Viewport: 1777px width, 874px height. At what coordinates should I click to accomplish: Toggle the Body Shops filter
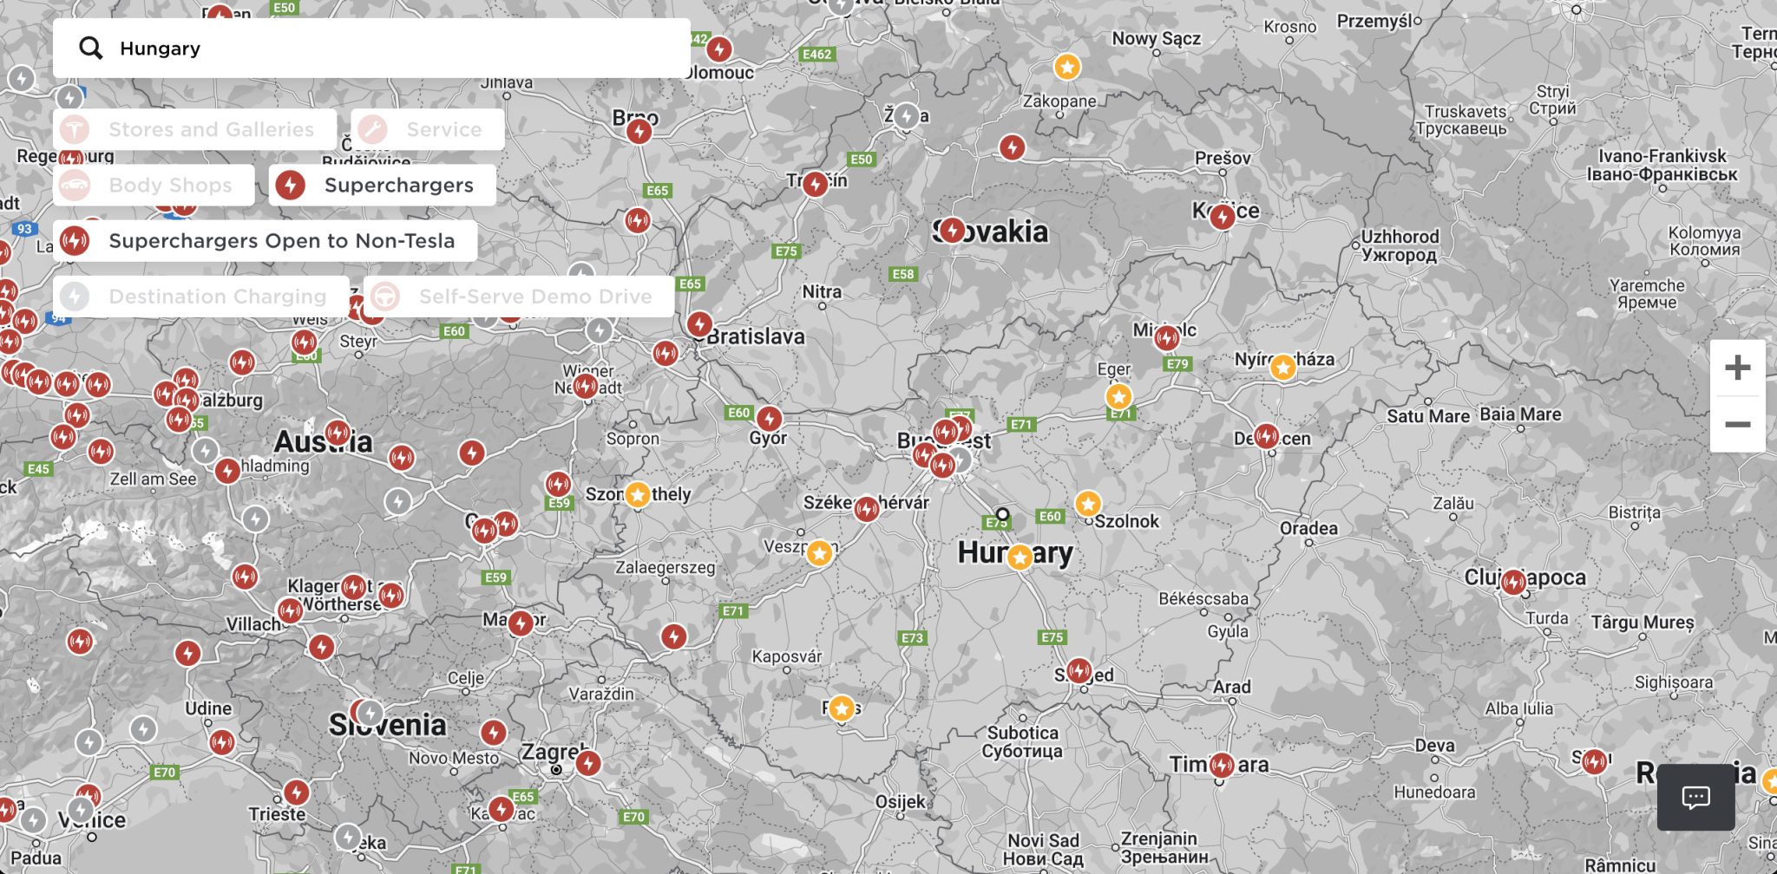pyautogui.click(x=154, y=185)
